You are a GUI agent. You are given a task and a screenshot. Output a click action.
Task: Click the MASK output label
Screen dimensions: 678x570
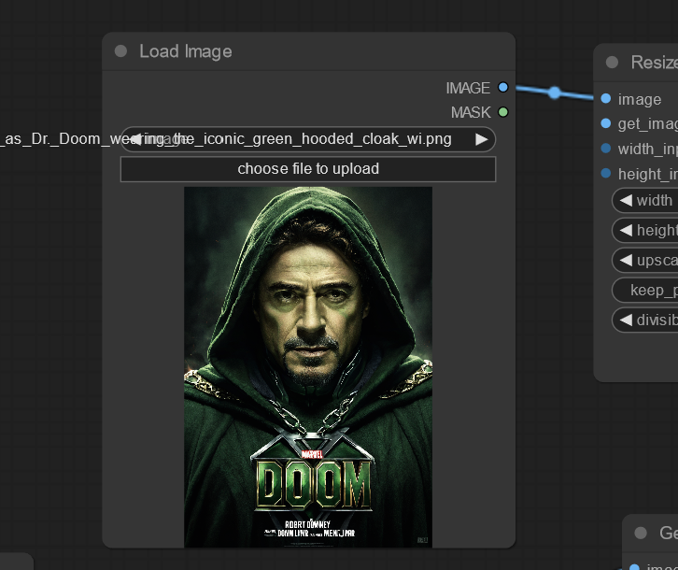471,112
